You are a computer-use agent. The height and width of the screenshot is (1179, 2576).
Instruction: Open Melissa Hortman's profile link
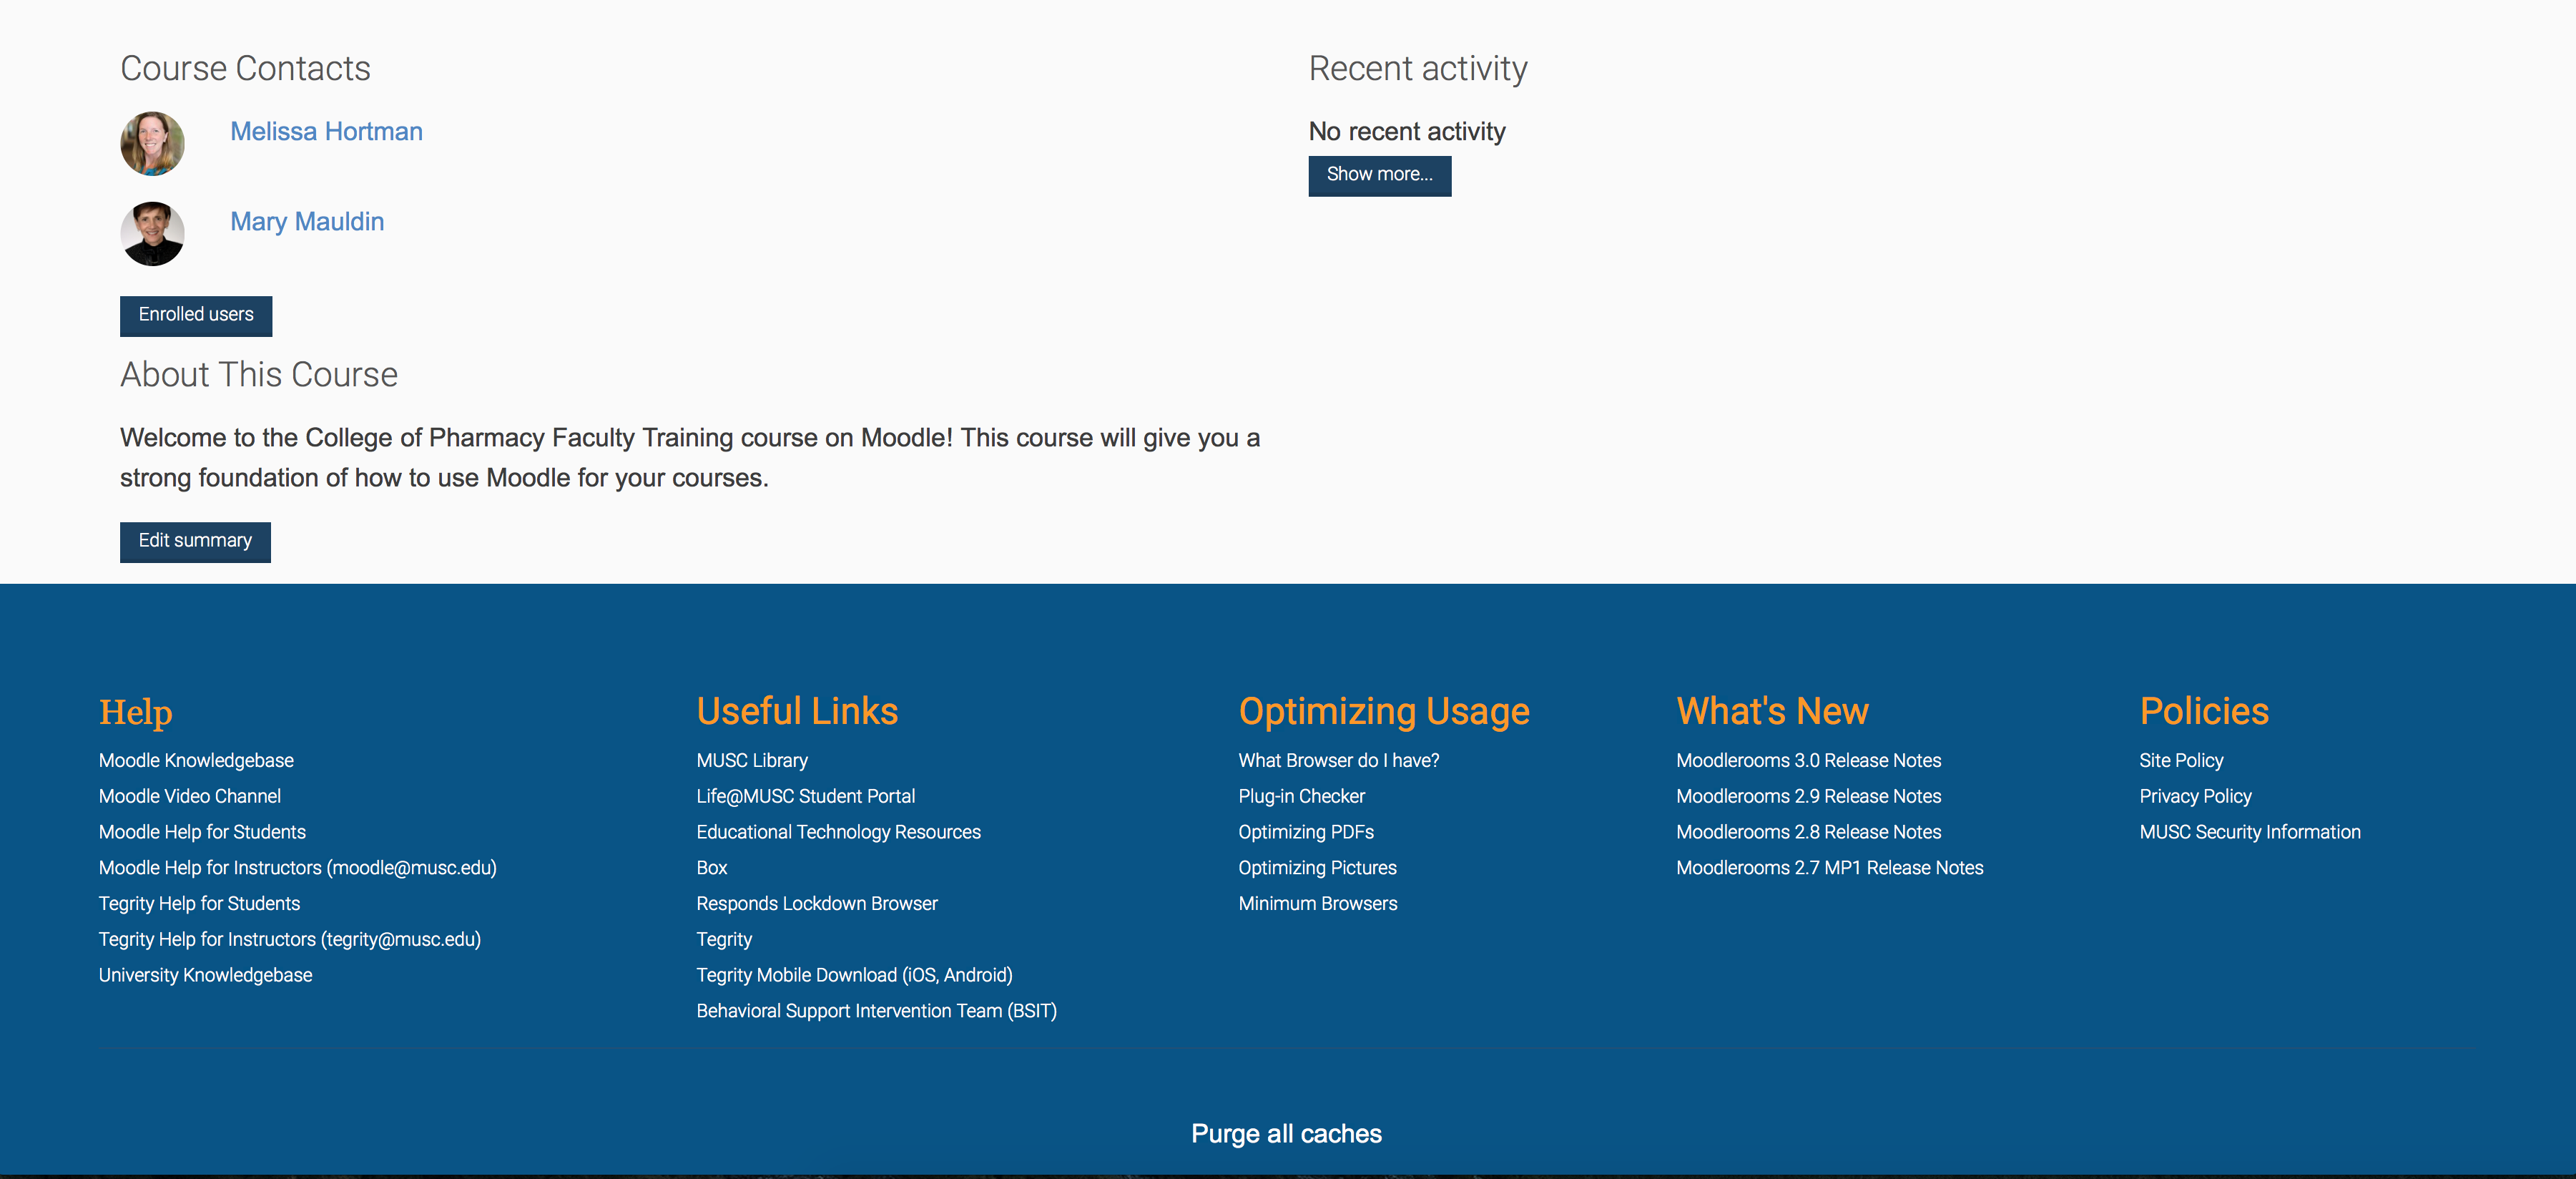(326, 131)
